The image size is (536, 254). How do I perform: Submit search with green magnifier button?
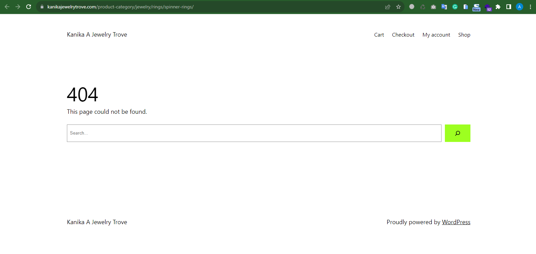tap(458, 133)
